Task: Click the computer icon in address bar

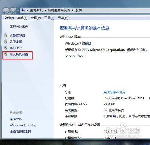Action: tap(23, 10)
